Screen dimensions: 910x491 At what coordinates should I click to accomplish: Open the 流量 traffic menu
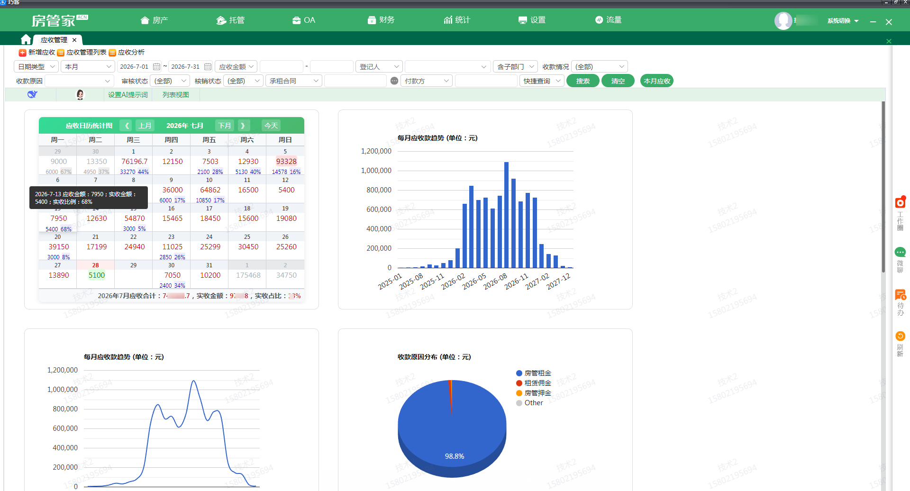coord(608,20)
